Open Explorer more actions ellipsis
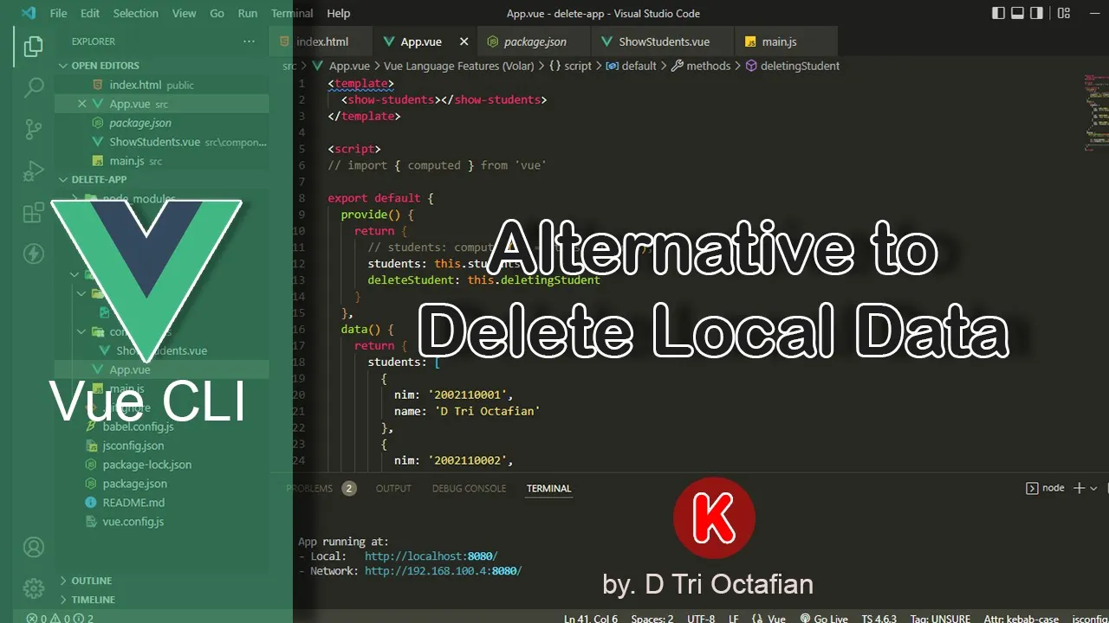This screenshot has width=1109, height=623. click(249, 42)
